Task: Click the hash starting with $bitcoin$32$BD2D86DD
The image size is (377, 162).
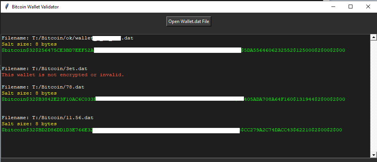Action: 47,130
